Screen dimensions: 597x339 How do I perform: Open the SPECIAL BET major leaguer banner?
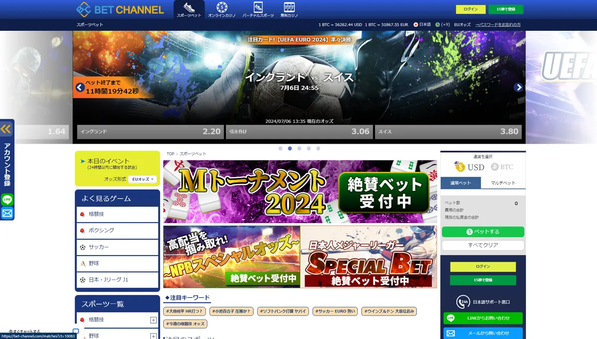pyautogui.click(x=369, y=257)
